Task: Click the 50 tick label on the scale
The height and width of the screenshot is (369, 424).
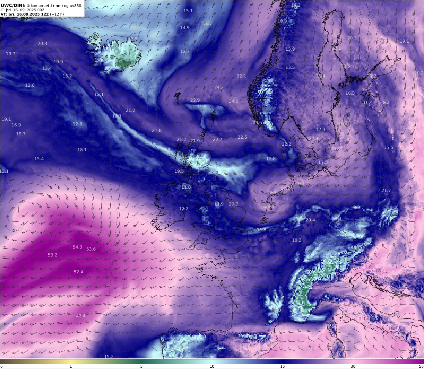Action: click(421, 366)
